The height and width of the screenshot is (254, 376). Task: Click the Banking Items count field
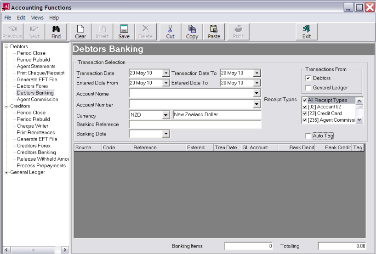(249, 246)
